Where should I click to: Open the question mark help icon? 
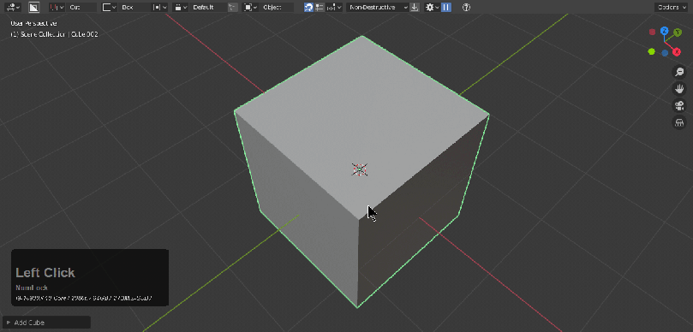466,7
